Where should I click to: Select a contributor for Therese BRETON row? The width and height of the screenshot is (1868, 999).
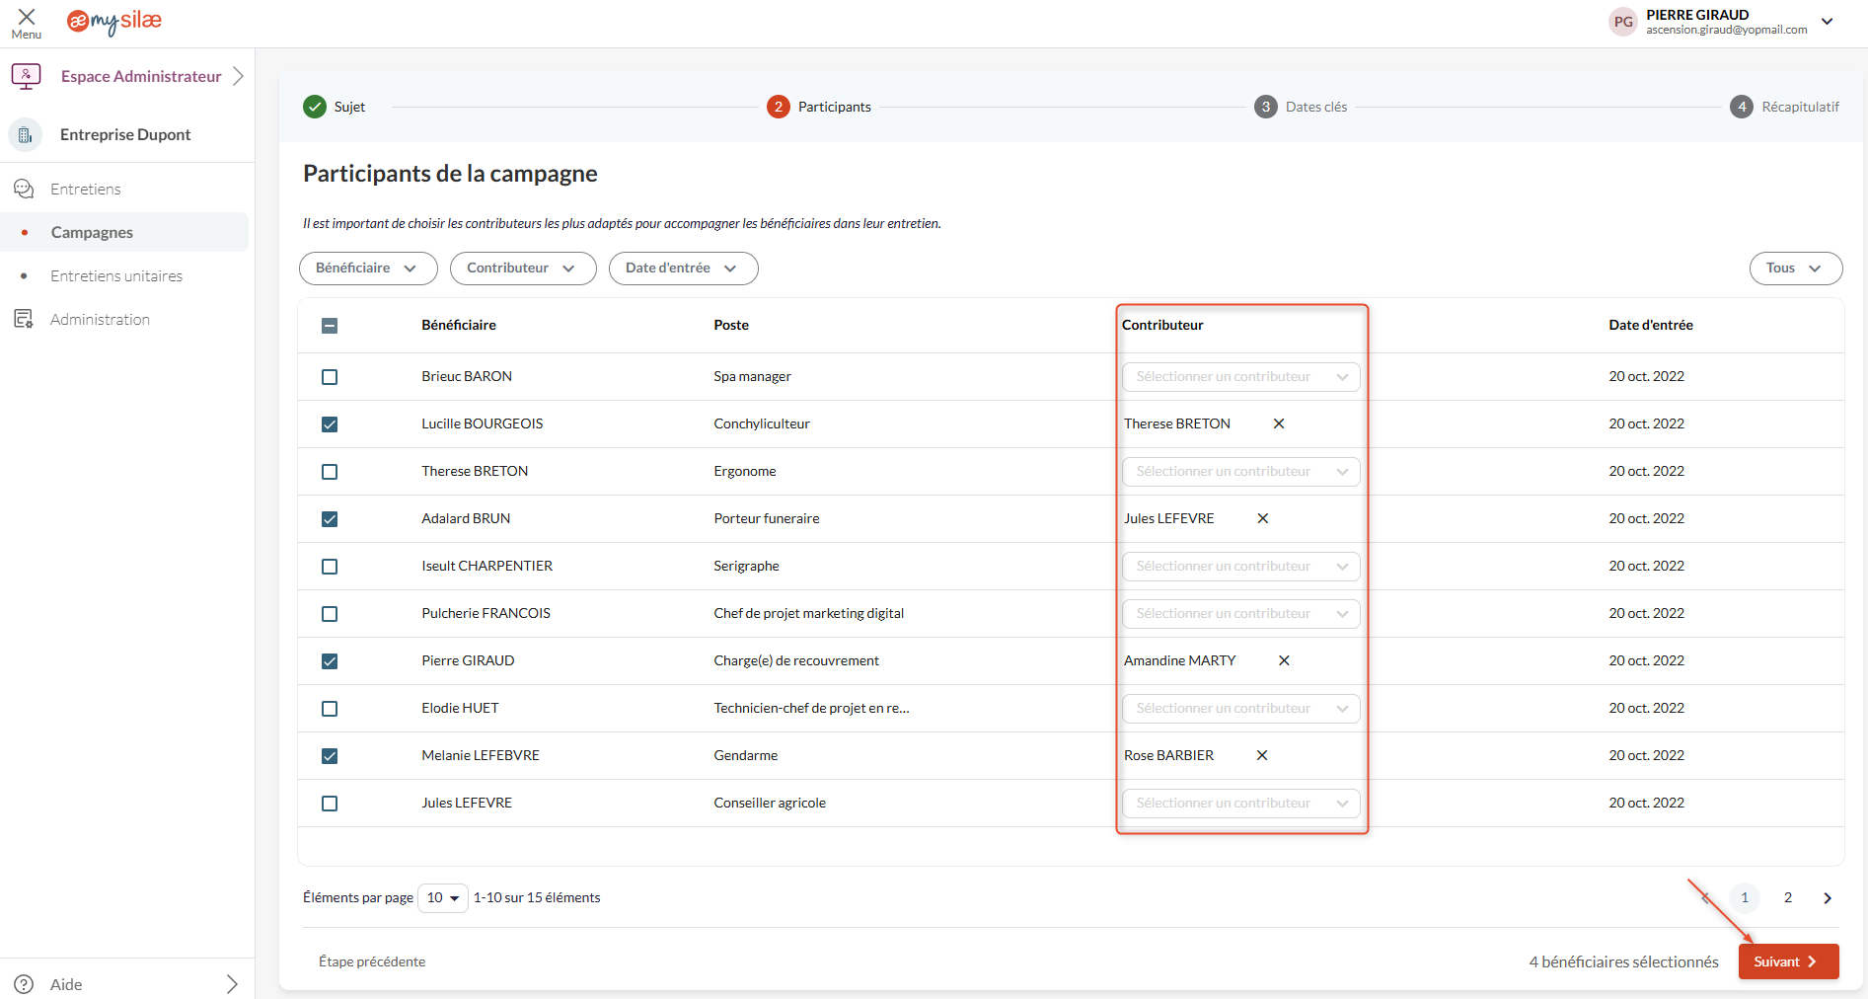[x=1240, y=472]
